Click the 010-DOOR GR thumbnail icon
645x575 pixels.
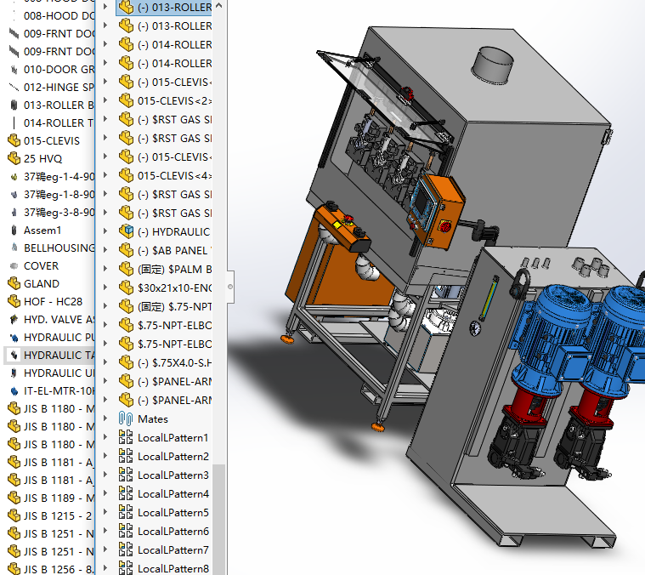(14, 69)
